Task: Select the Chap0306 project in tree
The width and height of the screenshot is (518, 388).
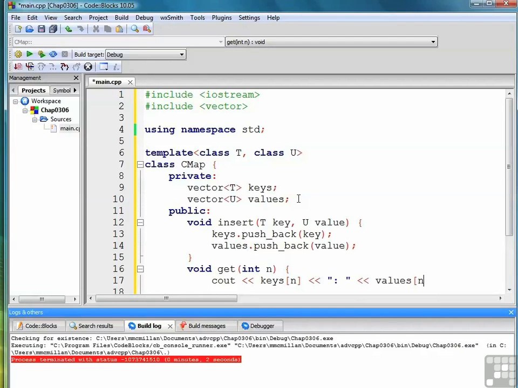Action: tap(54, 110)
